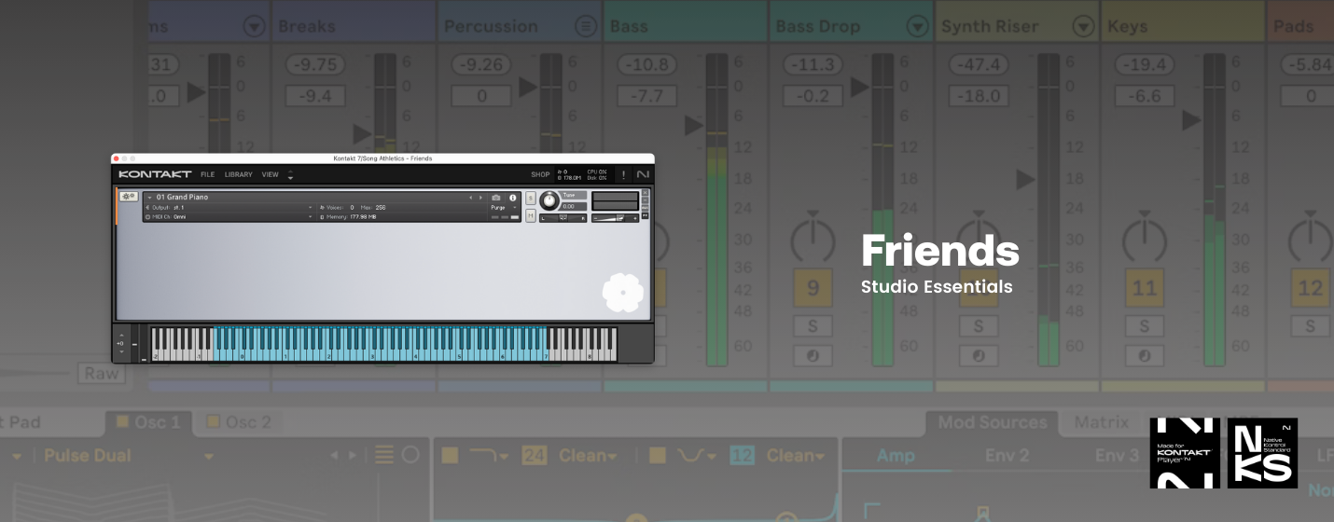Open the FILE menu in Kontakt
Image resolution: width=1334 pixels, height=522 pixels.
point(207,174)
